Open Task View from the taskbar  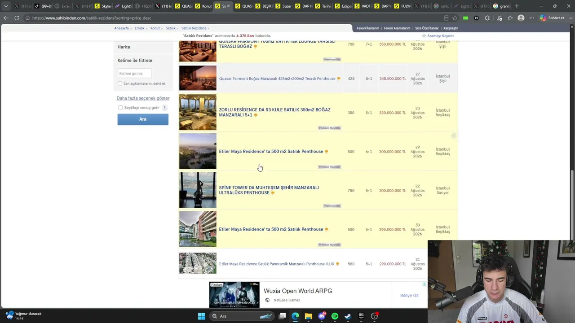(282, 316)
